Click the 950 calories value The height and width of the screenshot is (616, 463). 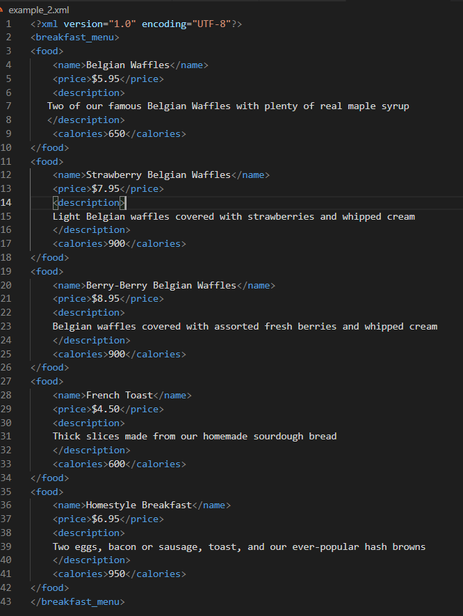pos(116,574)
